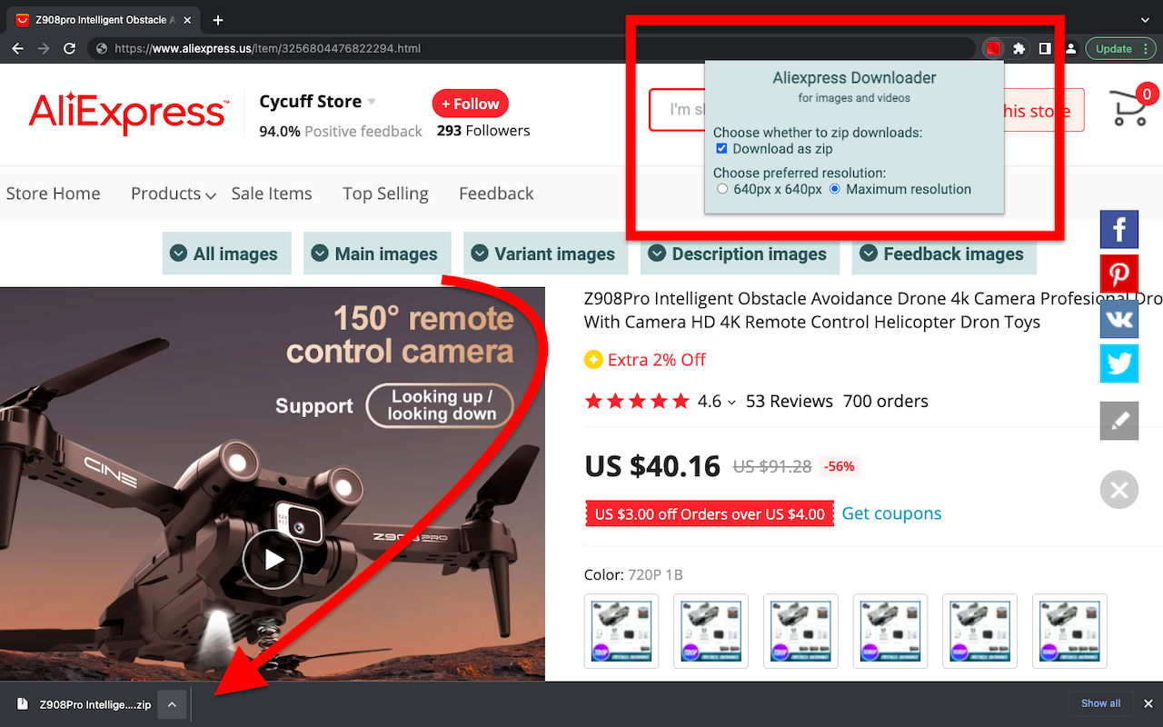Screen dimensions: 1163x727
Task: Open the store Feedback tab
Action: 496,194
